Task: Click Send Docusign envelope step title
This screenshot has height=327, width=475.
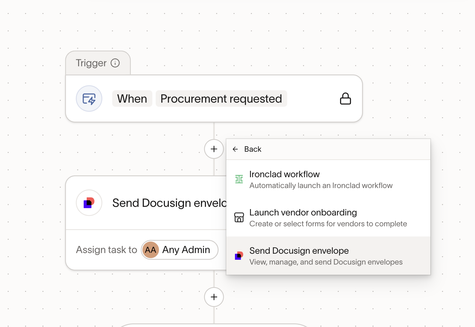Action: pyautogui.click(x=169, y=203)
